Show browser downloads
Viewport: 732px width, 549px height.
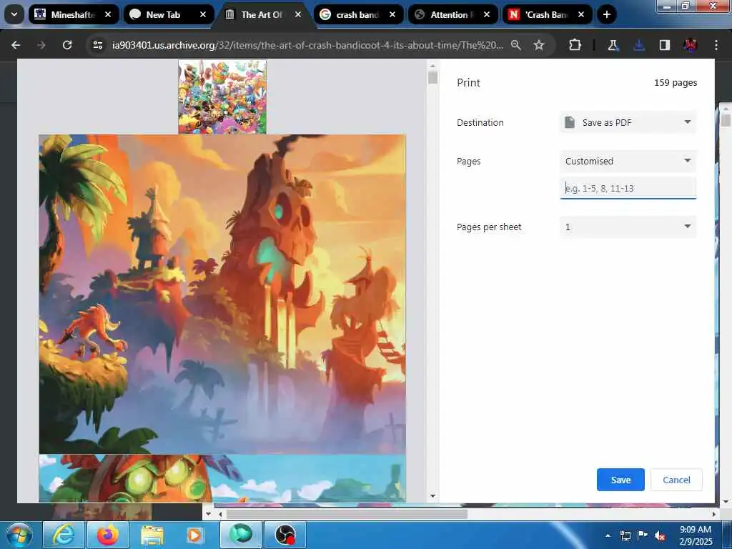(639, 45)
